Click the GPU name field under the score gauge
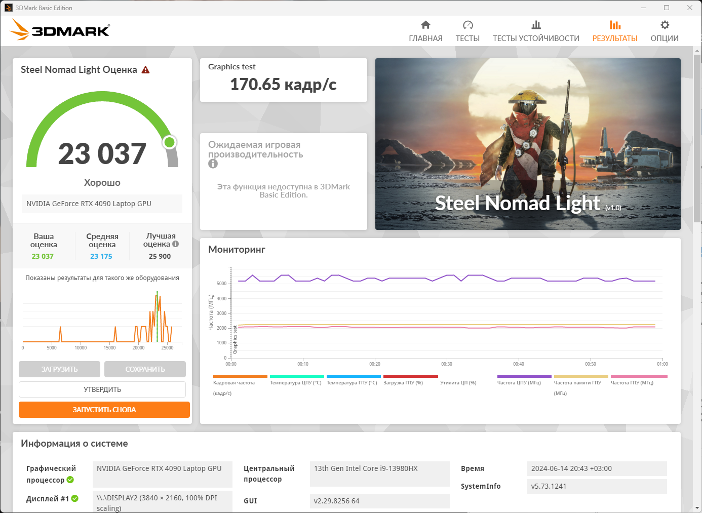Screen dimensions: 702x513 point(102,204)
